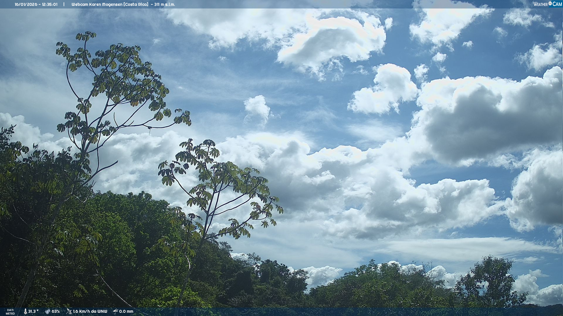Click the thermometer temperature icon
Viewport: 563px width, 316px height.
pyautogui.click(x=26, y=312)
